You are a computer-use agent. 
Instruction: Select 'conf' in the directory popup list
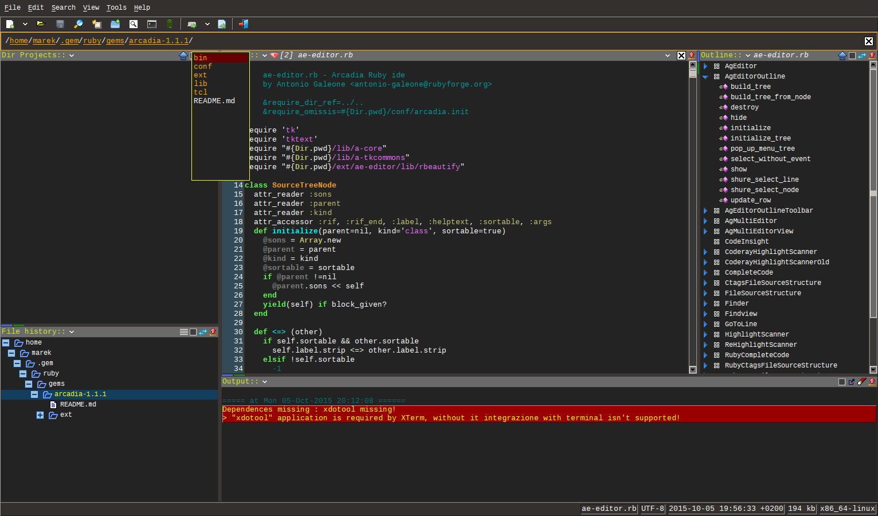pyautogui.click(x=203, y=67)
